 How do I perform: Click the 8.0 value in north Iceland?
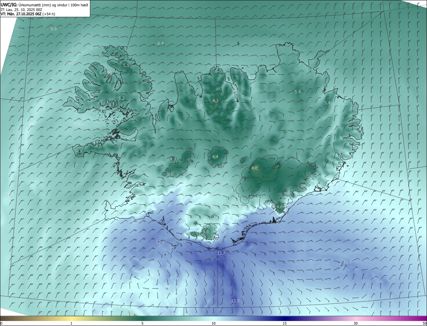pos(199,106)
